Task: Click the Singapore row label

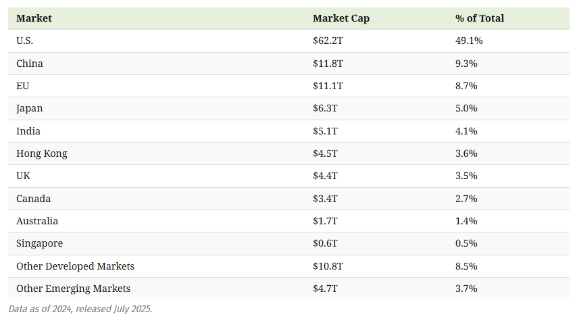Action: click(x=39, y=243)
